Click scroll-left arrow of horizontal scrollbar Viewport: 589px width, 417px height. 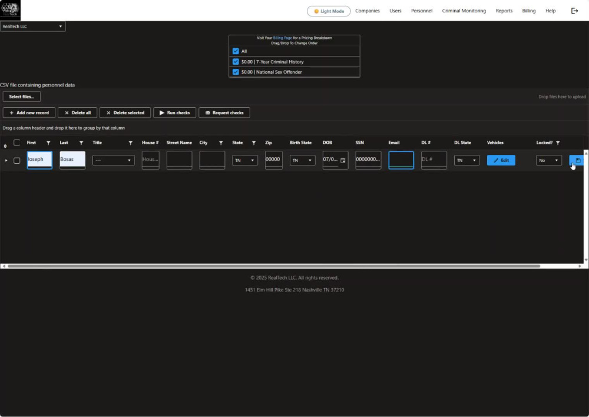[x=4, y=266]
